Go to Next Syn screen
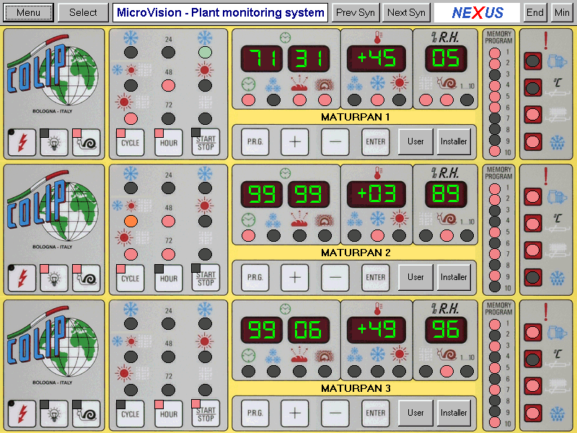This screenshot has width=577, height=433. (407, 12)
